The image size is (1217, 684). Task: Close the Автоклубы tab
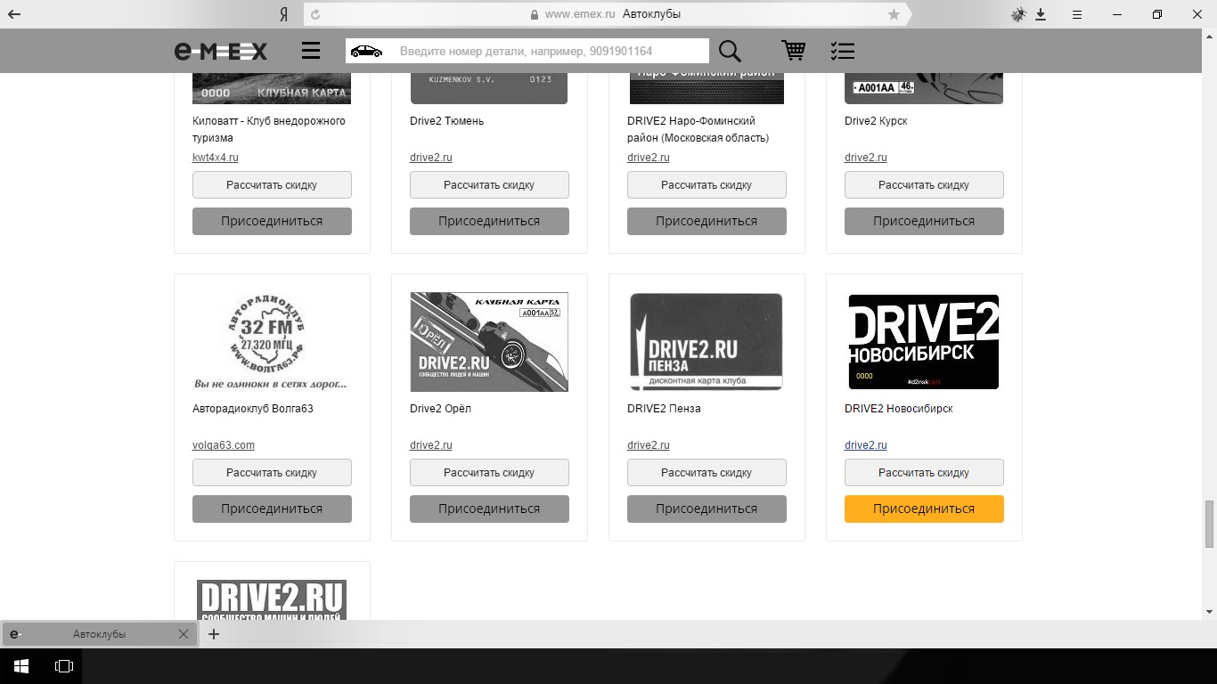(183, 634)
